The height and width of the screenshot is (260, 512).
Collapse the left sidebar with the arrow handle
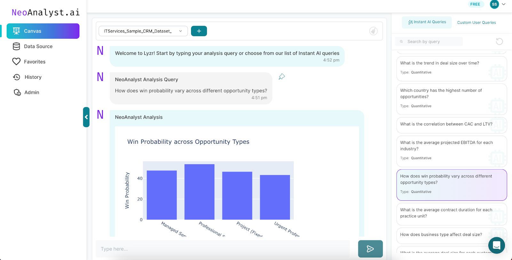point(86,117)
